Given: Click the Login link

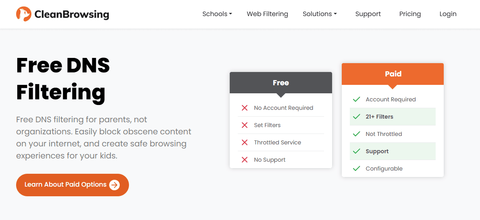Looking at the screenshot, I should tap(448, 14).
